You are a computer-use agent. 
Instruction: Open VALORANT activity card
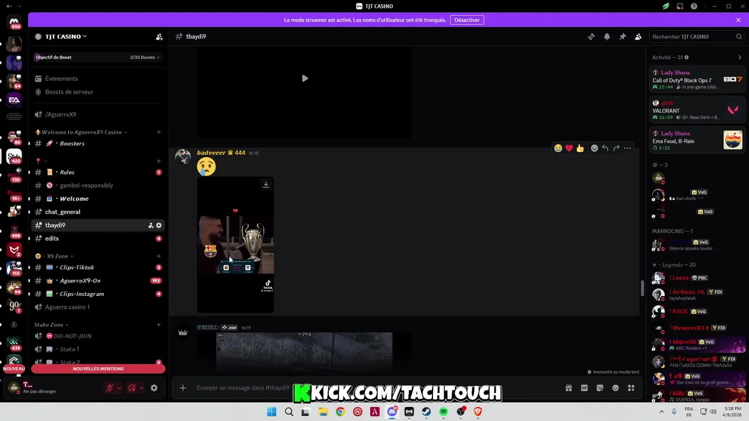click(x=698, y=110)
